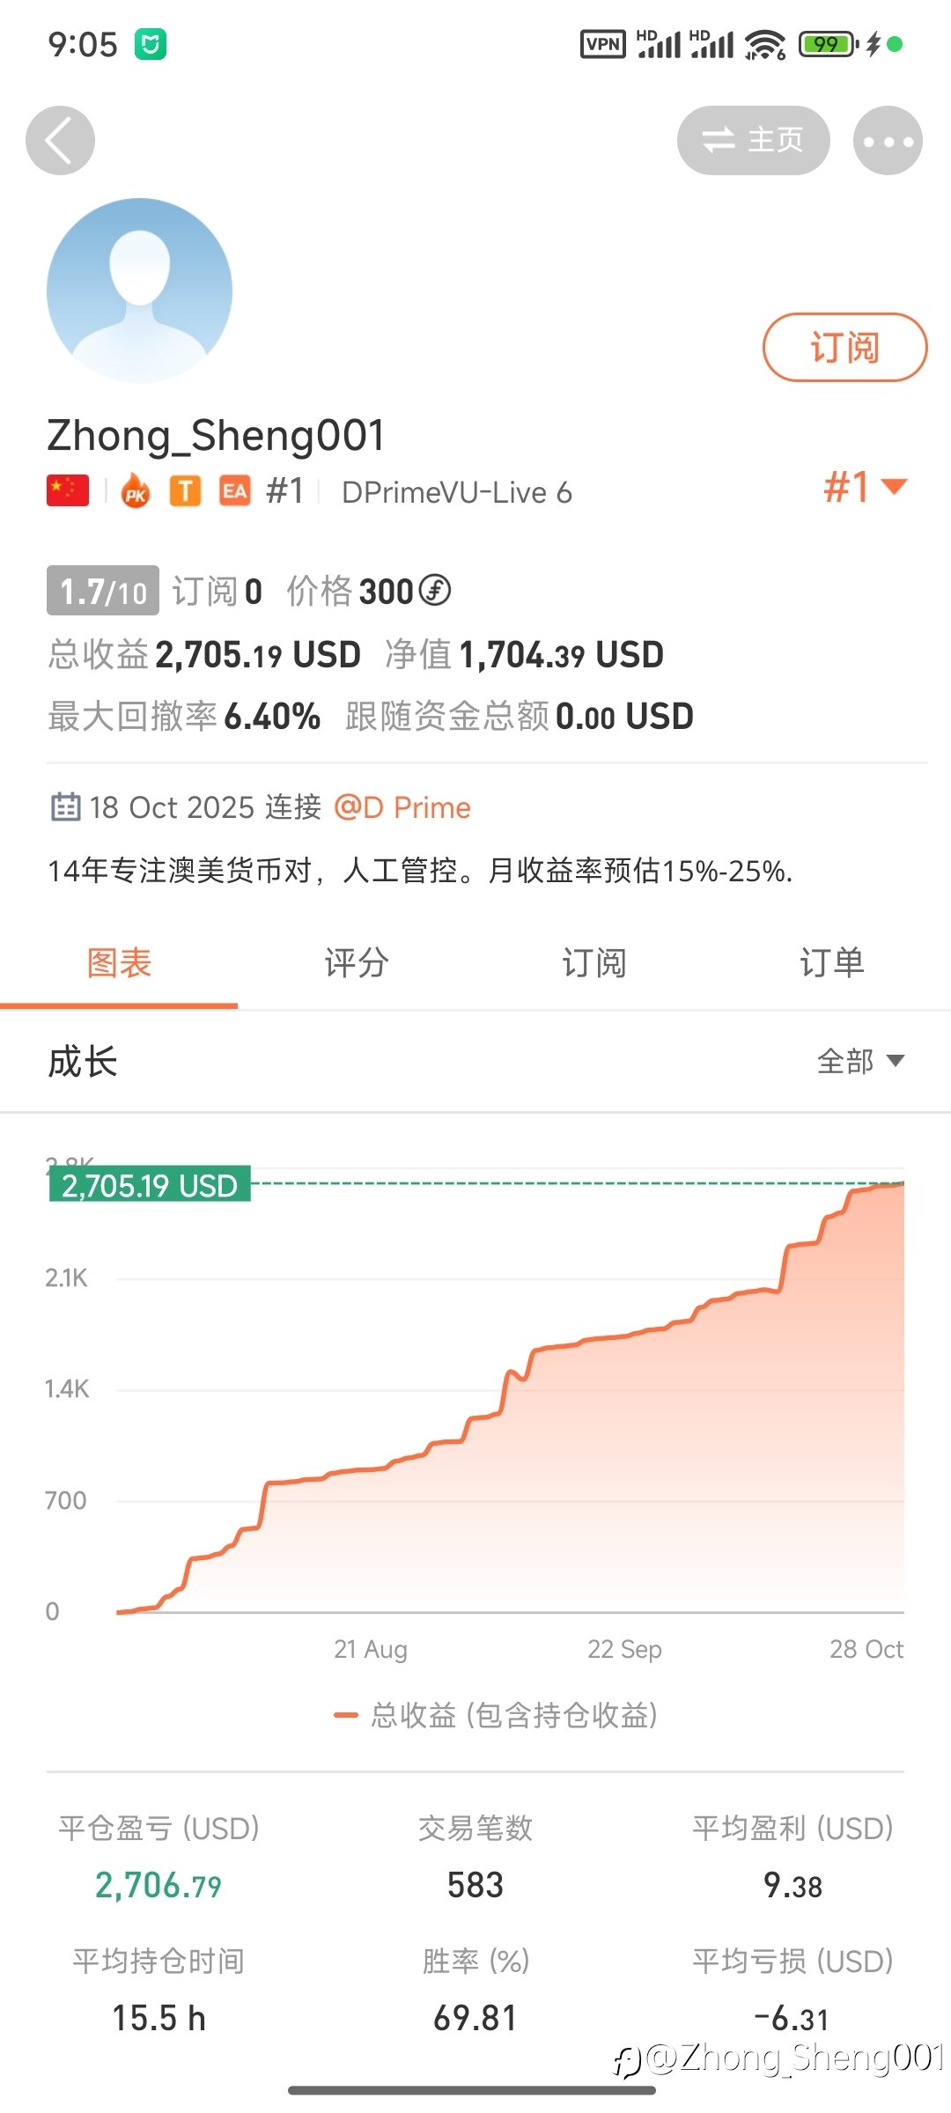Tap the PK flame badge icon

[x=135, y=491]
